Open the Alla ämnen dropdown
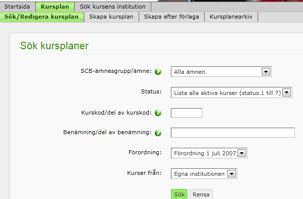Screen dimensions: 303x199 221,72
